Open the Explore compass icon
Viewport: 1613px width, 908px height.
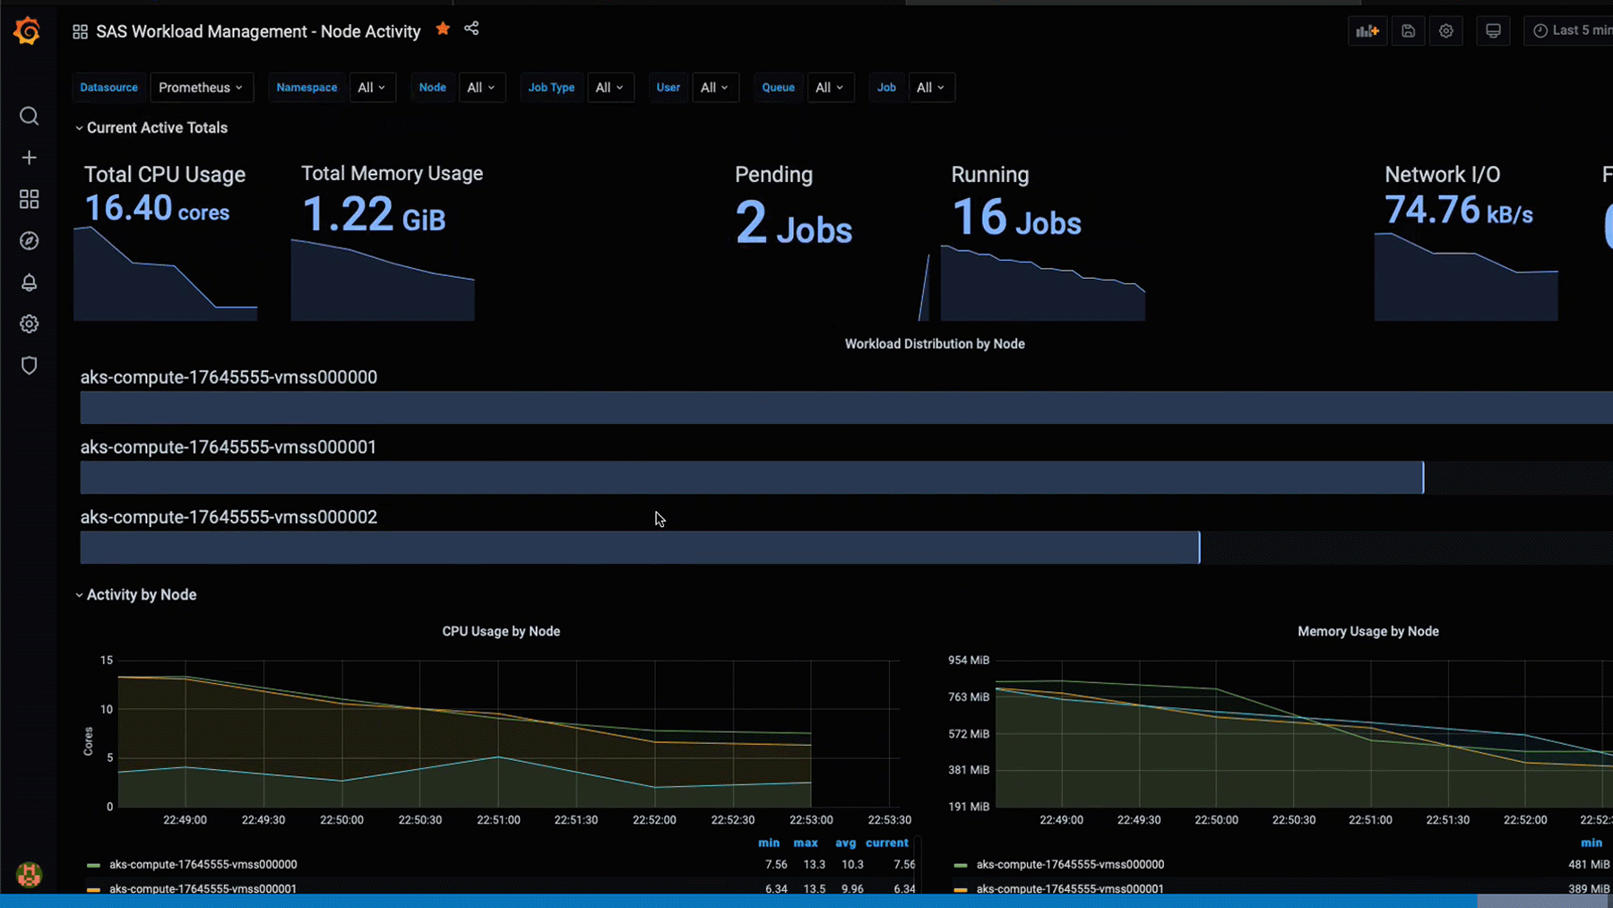pos(29,240)
